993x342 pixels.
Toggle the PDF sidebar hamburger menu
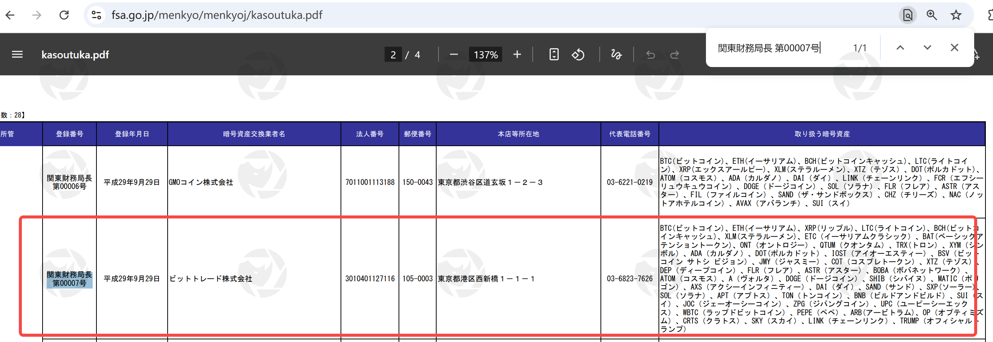[x=17, y=54]
